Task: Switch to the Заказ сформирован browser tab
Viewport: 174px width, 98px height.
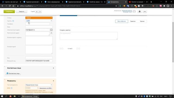Action: (x=54, y=2)
